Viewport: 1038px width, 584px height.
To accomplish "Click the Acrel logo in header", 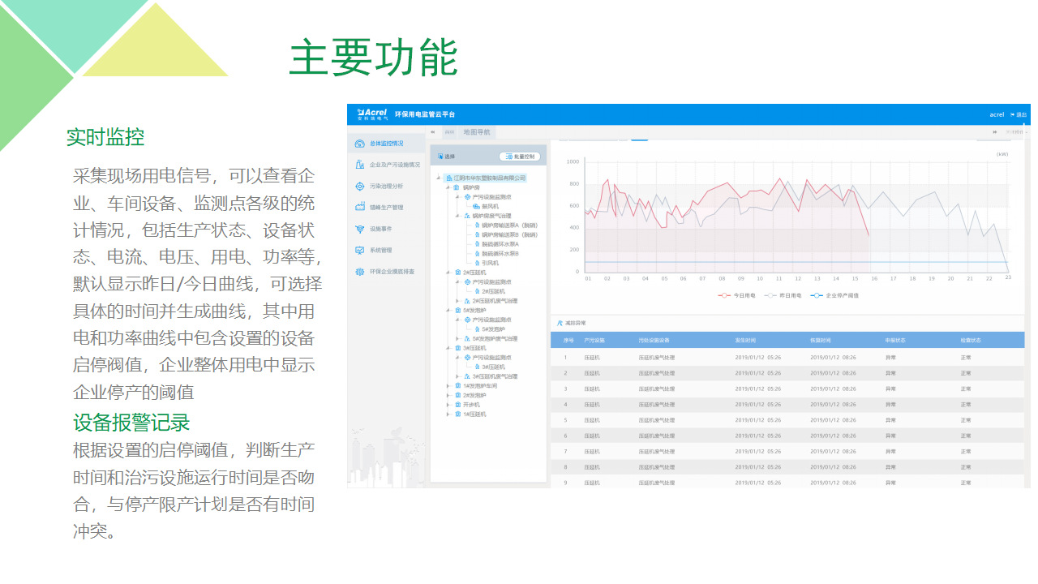I will (372, 114).
